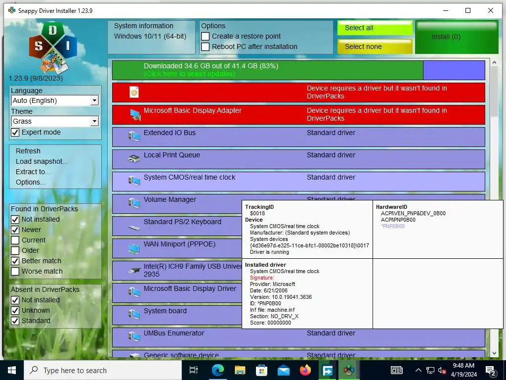The height and width of the screenshot is (380, 506).
Task: Open Task View on the taskbar
Action: coord(193,370)
